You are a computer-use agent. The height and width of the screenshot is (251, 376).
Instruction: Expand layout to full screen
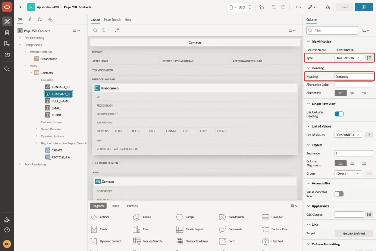click(x=117, y=31)
